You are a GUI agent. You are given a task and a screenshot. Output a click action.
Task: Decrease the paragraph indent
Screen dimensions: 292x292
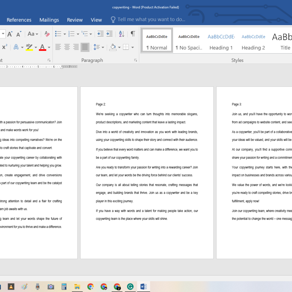pos(101,34)
